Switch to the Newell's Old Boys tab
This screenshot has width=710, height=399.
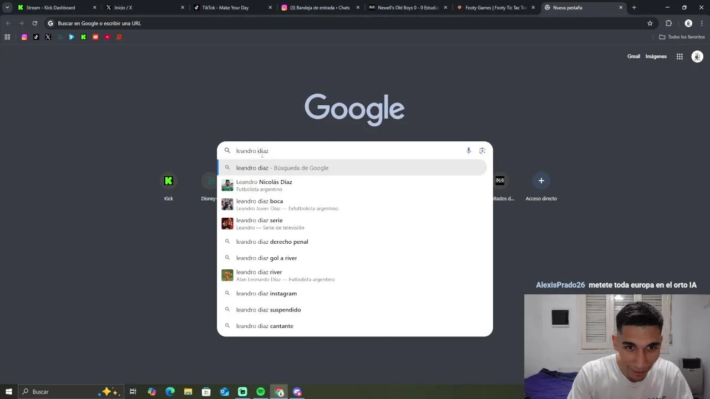(x=408, y=8)
